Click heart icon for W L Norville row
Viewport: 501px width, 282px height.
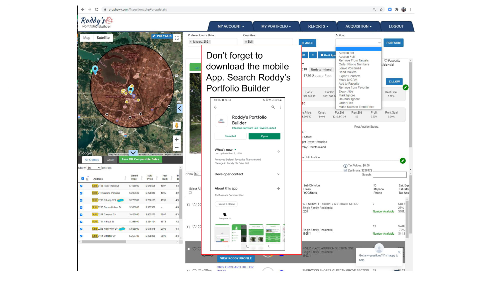tap(194, 205)
